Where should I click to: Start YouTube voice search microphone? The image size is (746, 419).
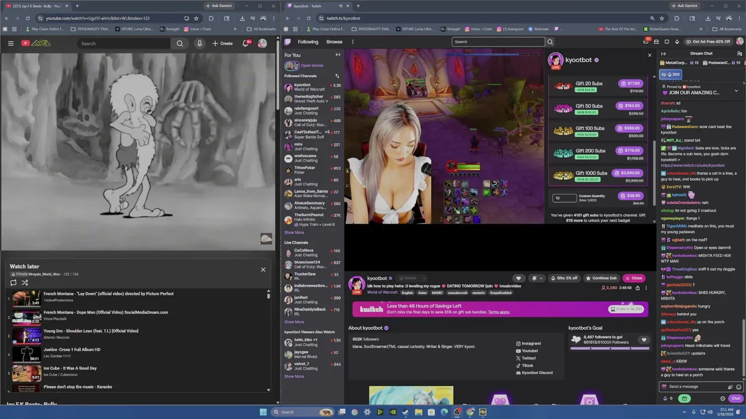click(199, 43)
